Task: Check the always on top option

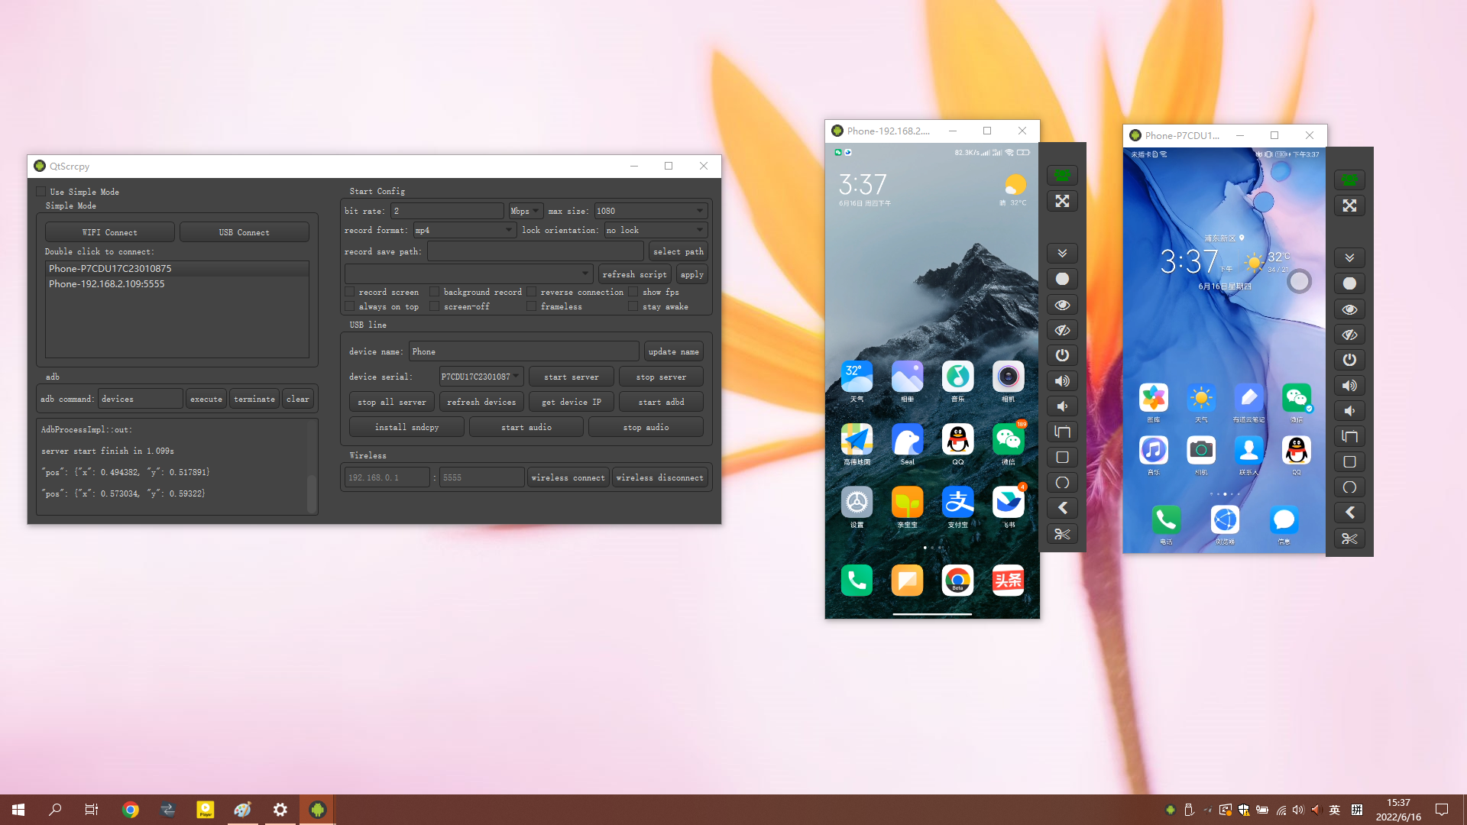Action: (x=350, y=306)
